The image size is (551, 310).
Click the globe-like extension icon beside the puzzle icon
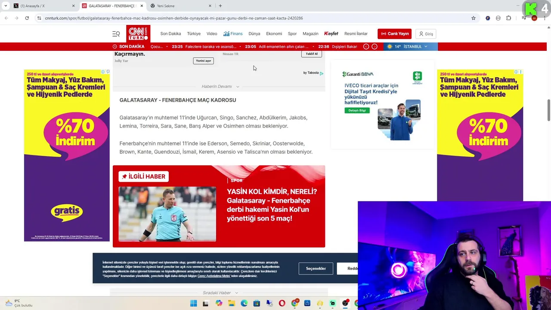(x=498, y=18)
